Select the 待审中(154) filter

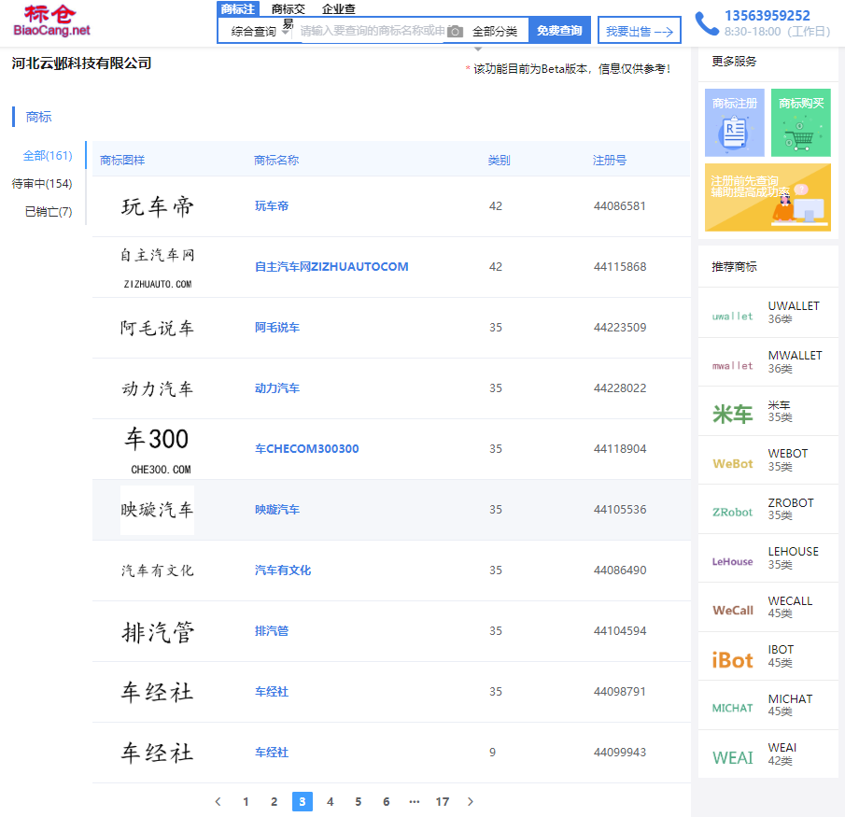coord(42,184)
